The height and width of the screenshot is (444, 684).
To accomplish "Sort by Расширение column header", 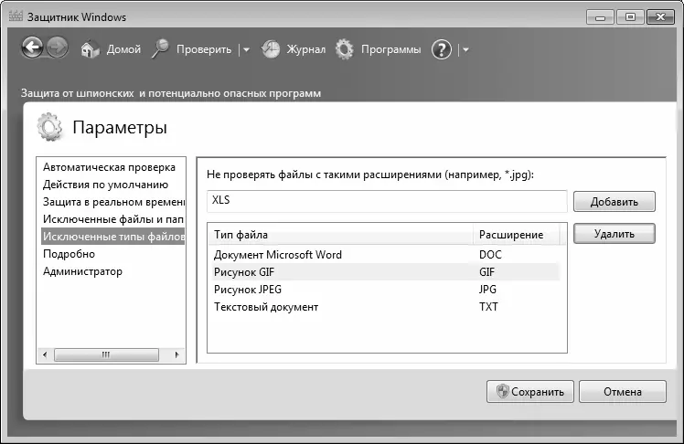I will click(x=517, y=235).
